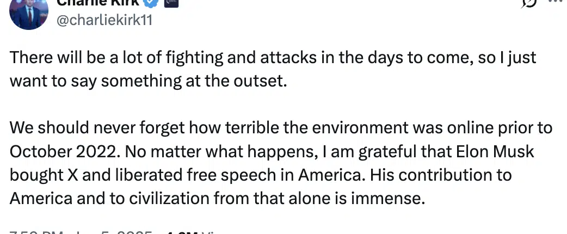Click the words 'Elon Musk' in post
This screenshot has height=234, width=567.
pos(495,151)
